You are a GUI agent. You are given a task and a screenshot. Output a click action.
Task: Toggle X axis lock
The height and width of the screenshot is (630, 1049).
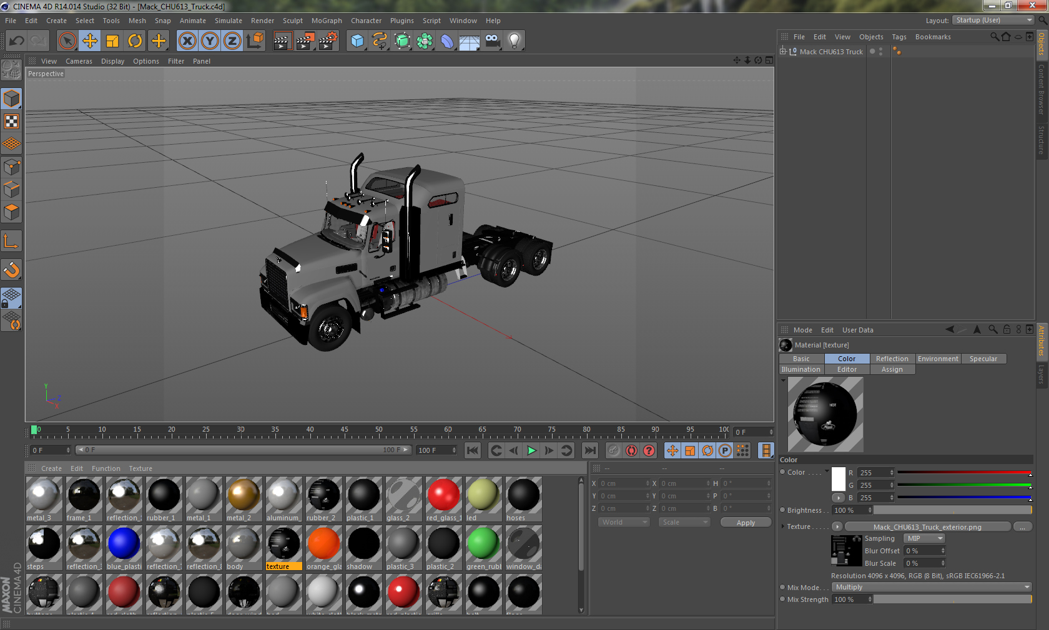pos(187,41)
